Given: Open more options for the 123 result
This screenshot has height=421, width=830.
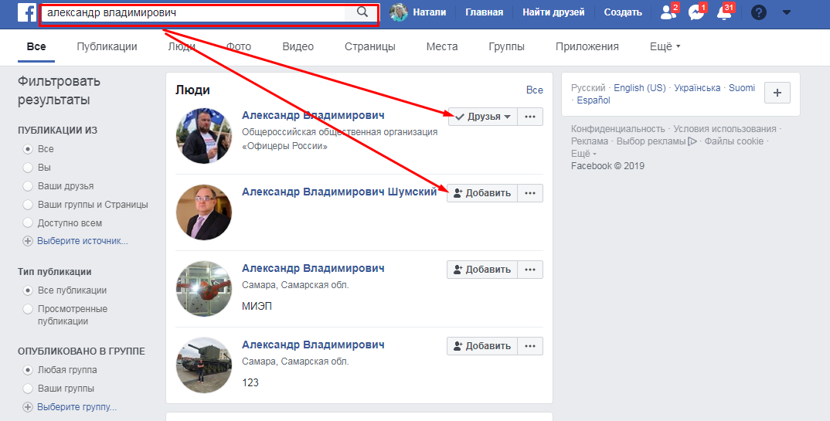Looking at the screenshot, I should point(530,346).
